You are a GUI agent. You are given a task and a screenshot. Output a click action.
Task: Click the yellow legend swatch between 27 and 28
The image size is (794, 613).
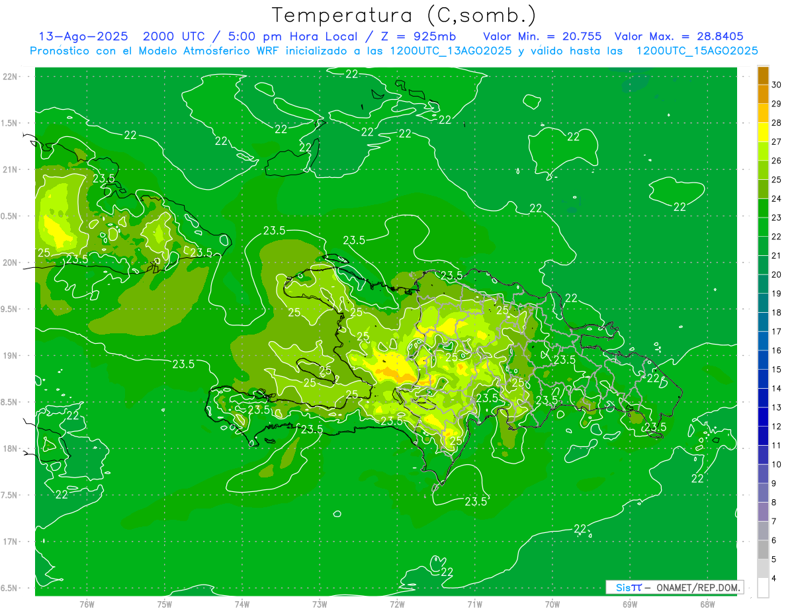tap(763, 132)
